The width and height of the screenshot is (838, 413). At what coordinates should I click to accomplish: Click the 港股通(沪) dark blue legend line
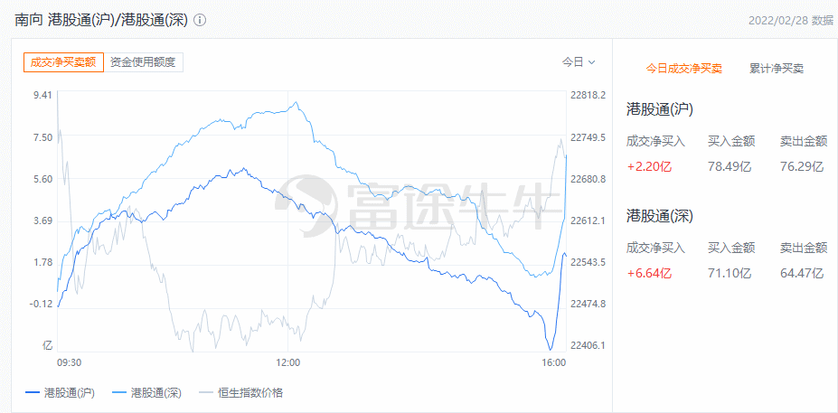32,392
